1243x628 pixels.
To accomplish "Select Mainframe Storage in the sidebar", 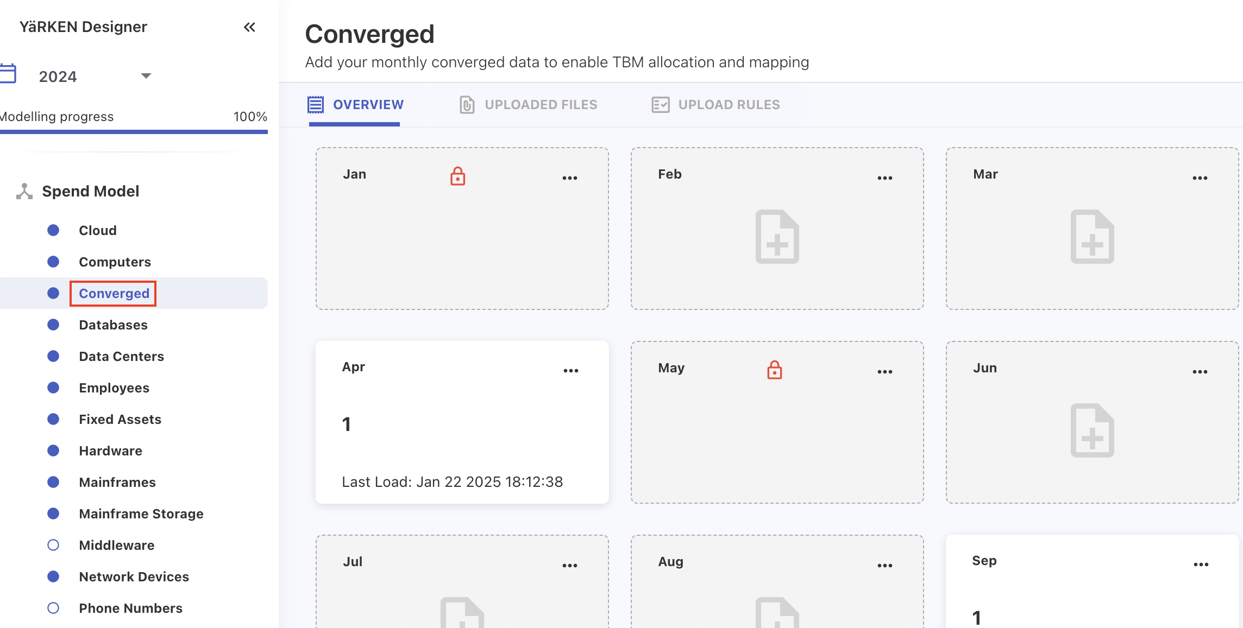I will click(141, 513).
